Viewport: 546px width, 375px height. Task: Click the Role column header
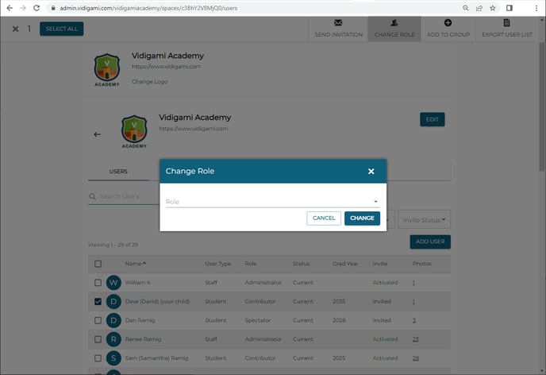pyautogui.click(x=251, y=264)
